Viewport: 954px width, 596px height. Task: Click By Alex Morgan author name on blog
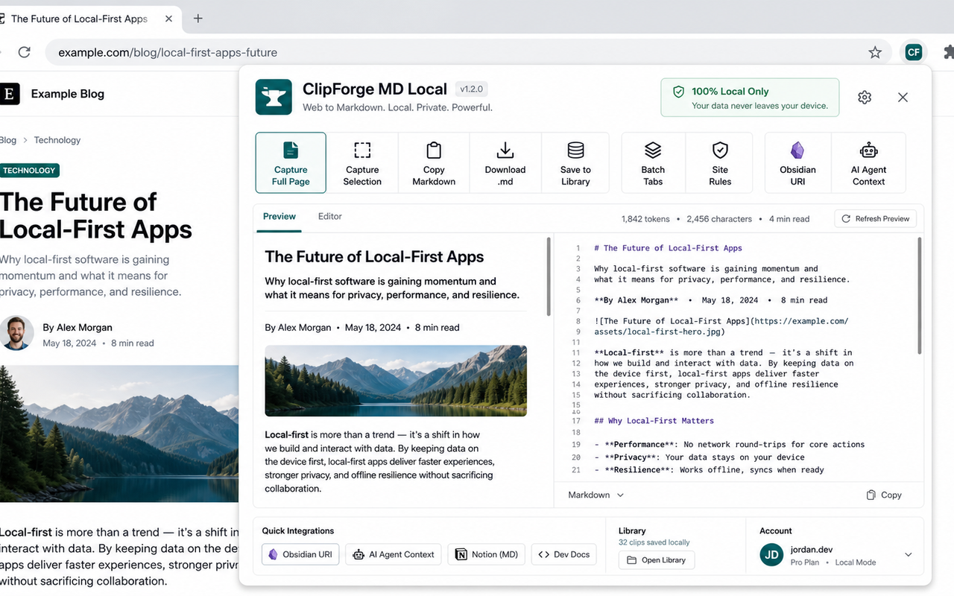coord(78,327)
